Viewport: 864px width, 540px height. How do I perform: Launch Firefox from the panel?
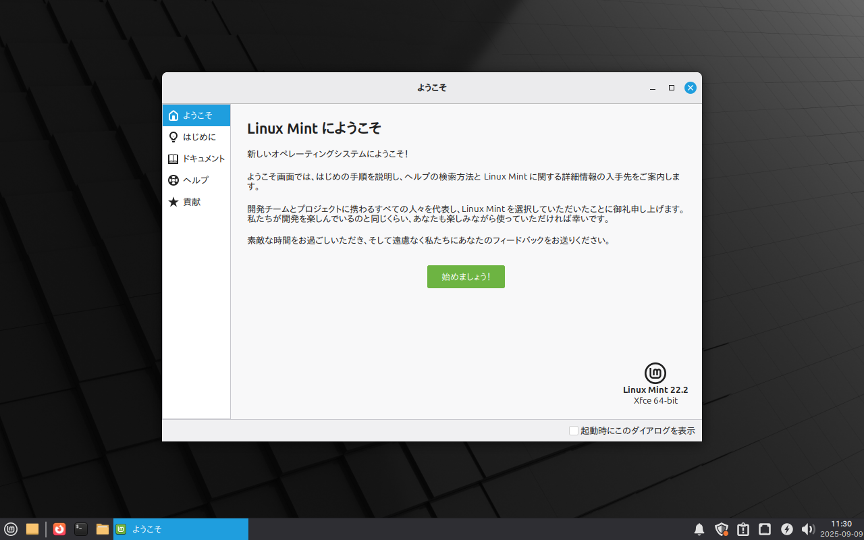click(x=59, y=529)
